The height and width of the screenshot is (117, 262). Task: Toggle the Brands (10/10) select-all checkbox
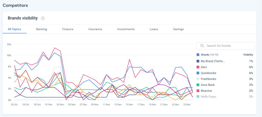[198, 55]
